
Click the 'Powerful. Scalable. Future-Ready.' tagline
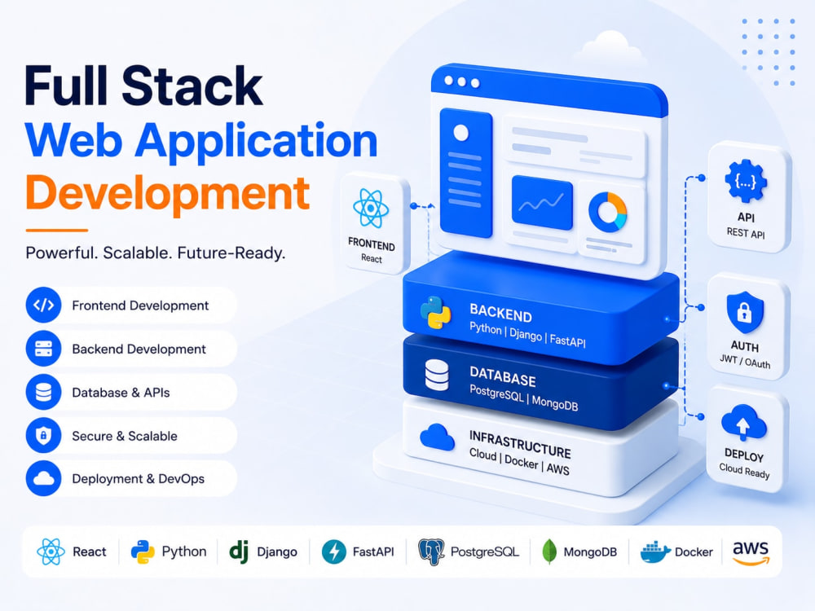click(x=156, y=253)
